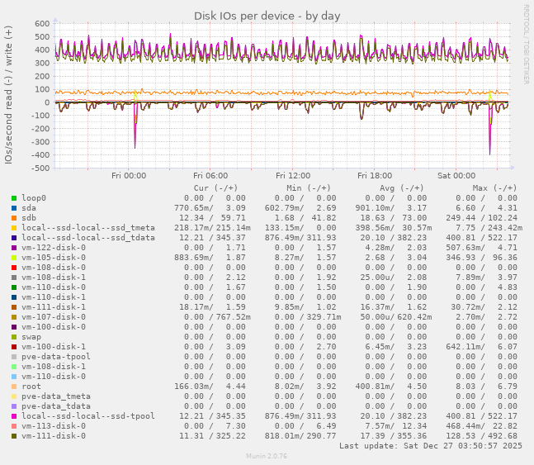Click the 'Cur (-/+)' column header
This screenshot has height=465, width=534.
pos(215,188)
